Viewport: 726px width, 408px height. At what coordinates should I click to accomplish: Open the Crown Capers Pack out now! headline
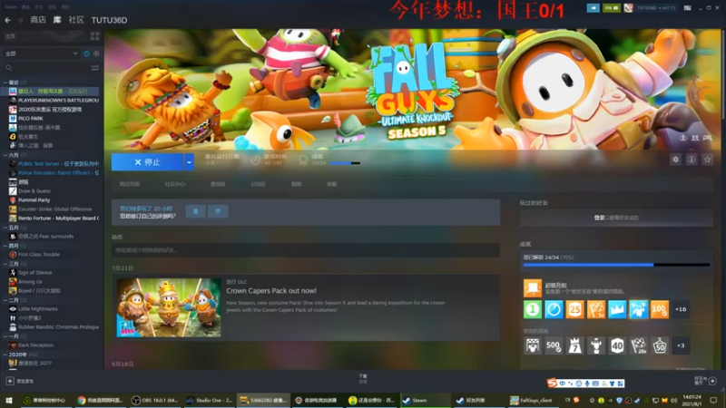(271, 291)
